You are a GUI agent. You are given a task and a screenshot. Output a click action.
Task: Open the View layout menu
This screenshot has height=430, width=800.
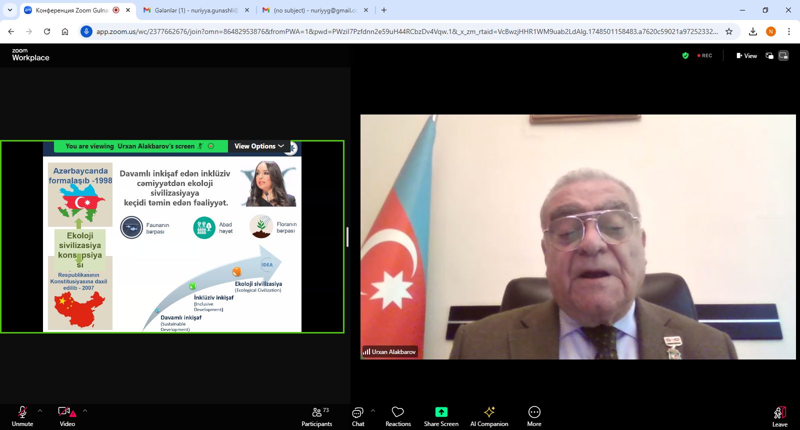pyautogui.click(x=746, y=55)
